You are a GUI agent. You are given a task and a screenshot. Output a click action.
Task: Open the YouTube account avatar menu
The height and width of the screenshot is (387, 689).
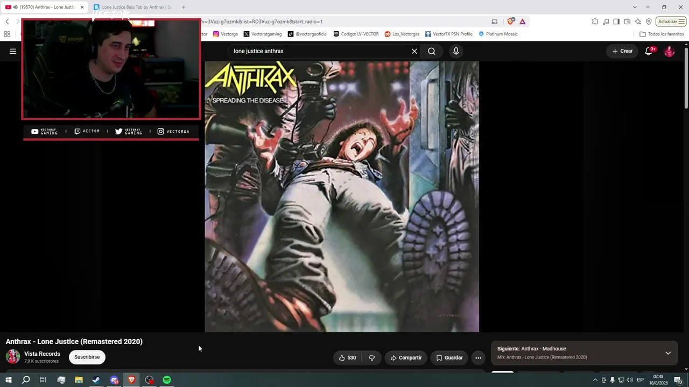point(669,51)
